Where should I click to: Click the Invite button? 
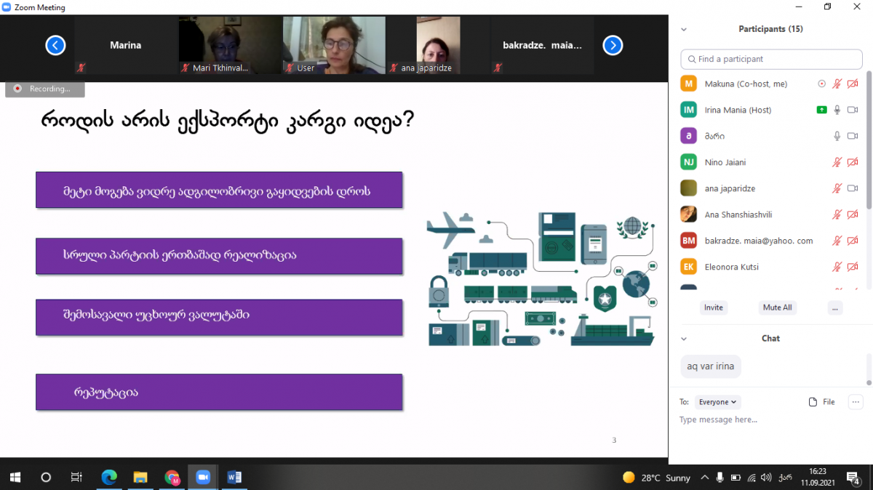pyautogui.click(x=714, y=308)
